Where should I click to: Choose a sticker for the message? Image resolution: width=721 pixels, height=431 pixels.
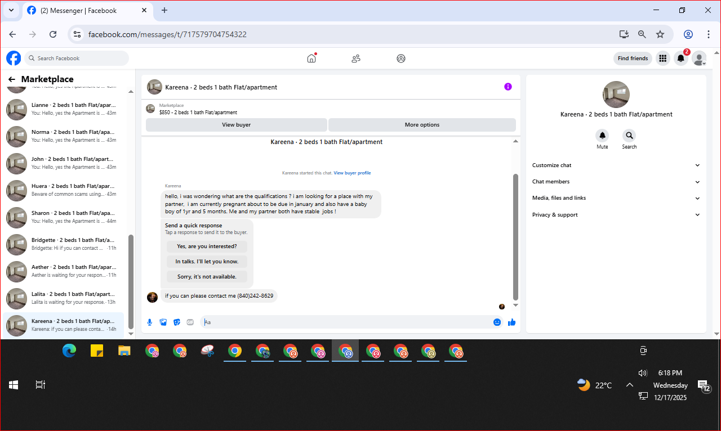177,322
